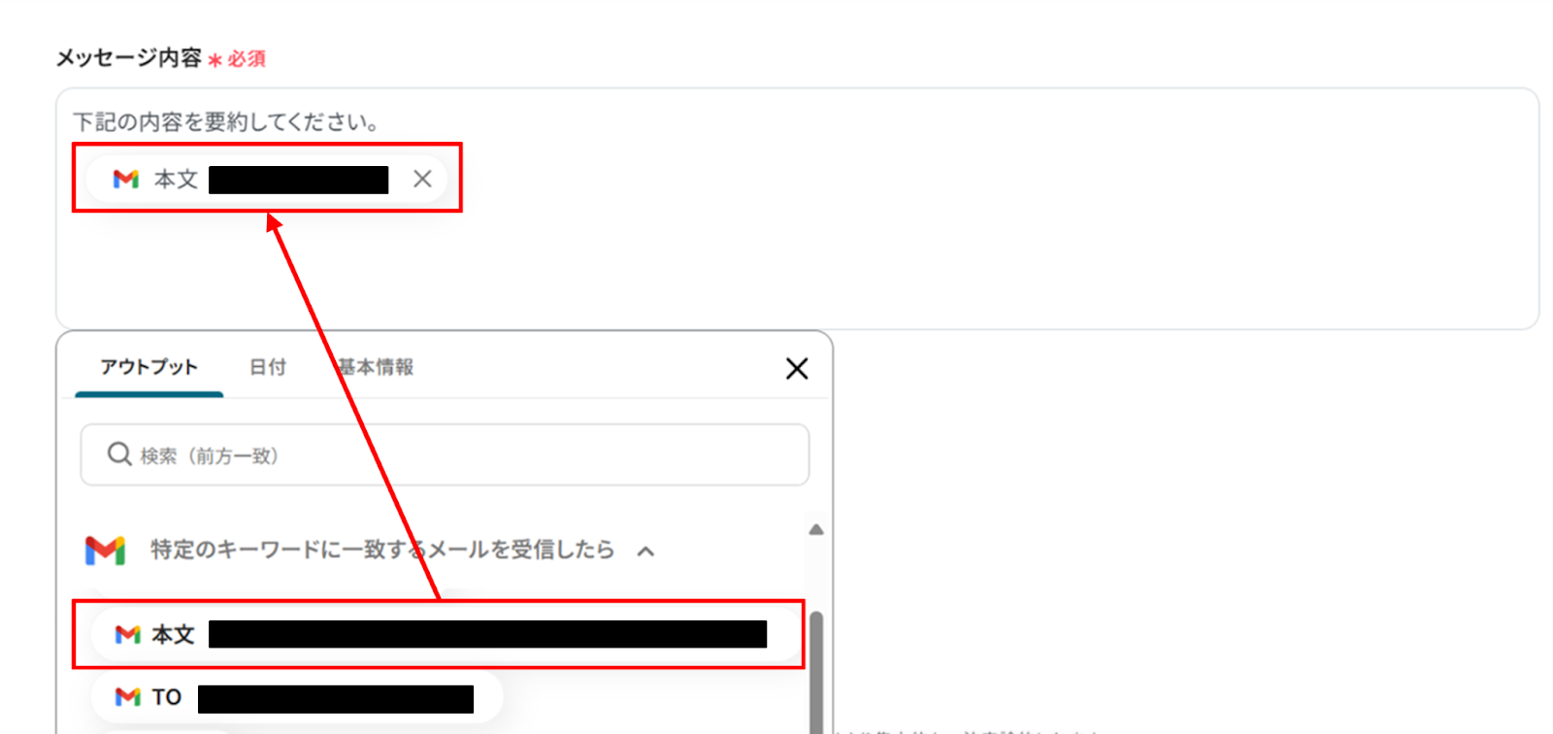Focus the 検索(前方一致) search field

point(445,454)
